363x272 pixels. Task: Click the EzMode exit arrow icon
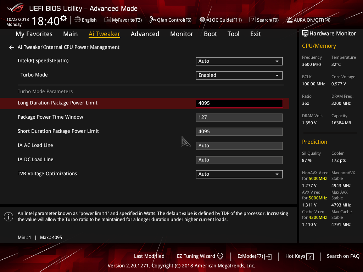[x=268, y=256]
